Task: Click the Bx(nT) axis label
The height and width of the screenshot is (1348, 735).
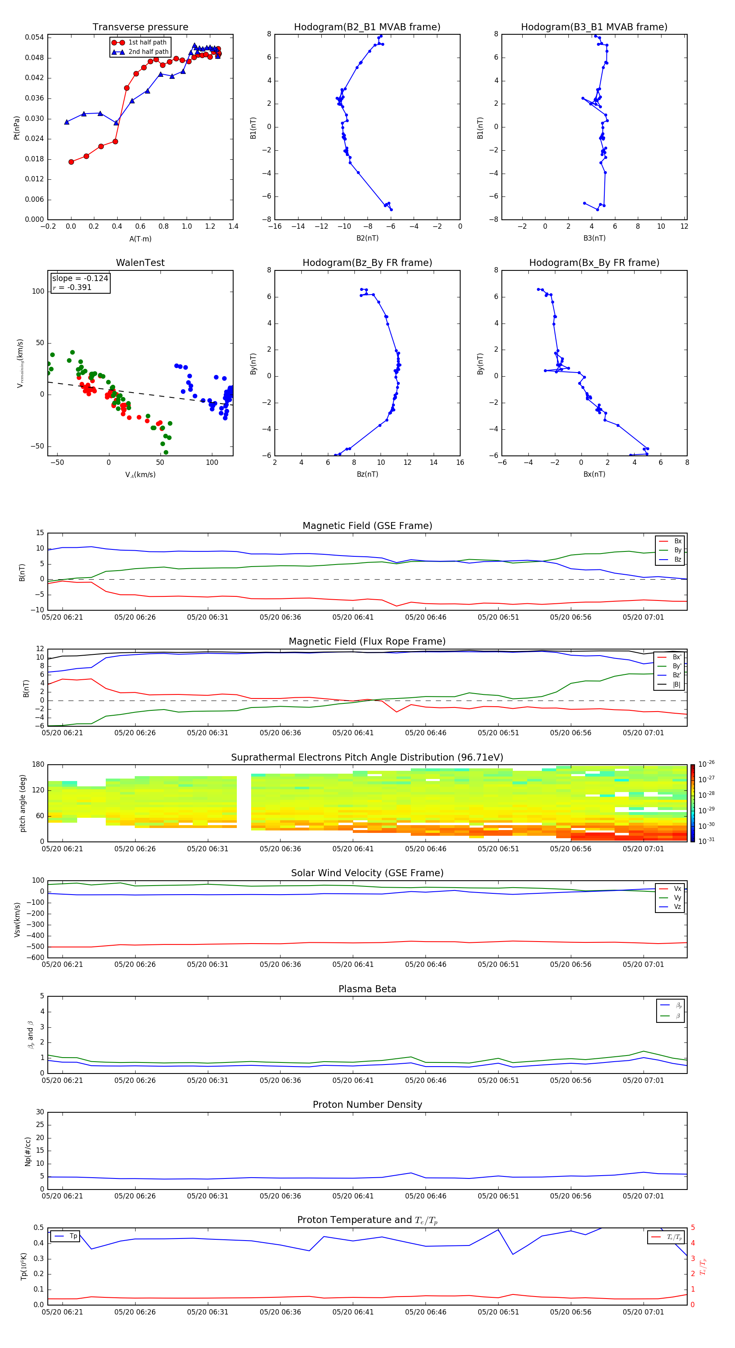Action: [594, 474]
